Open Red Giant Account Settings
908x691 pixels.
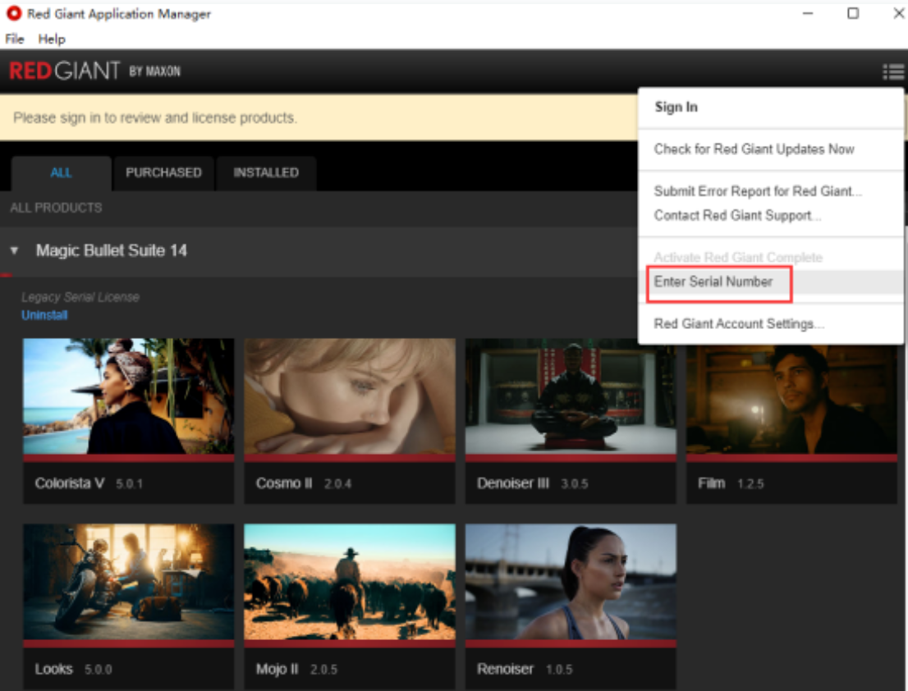pos(739,324)
